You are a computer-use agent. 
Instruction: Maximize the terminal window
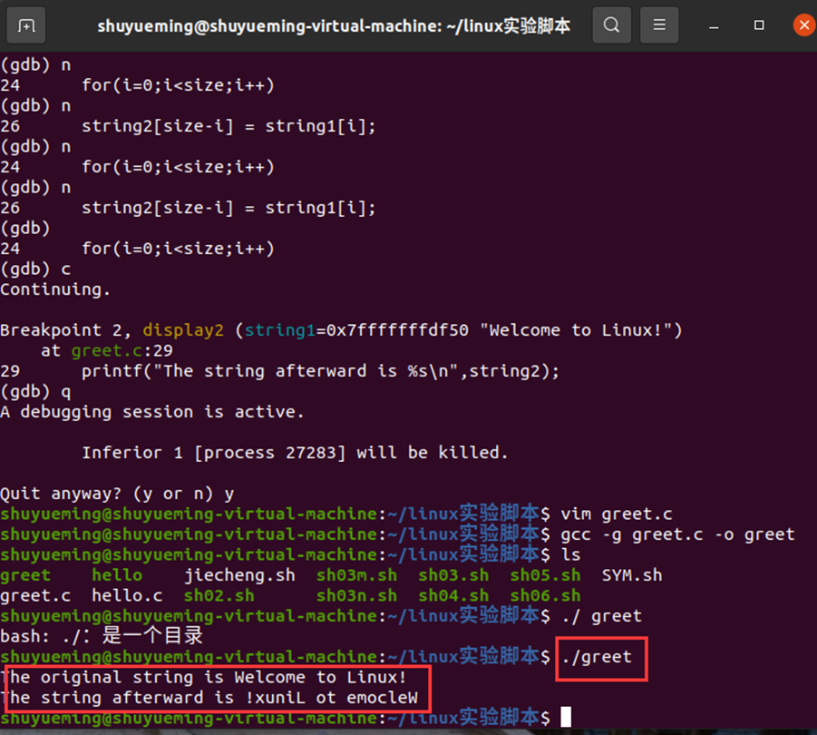(759, 25)
